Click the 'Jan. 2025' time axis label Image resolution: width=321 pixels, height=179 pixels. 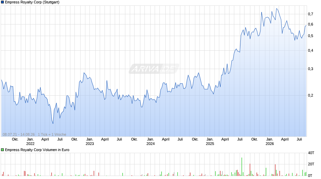click(x=210, y=142)
